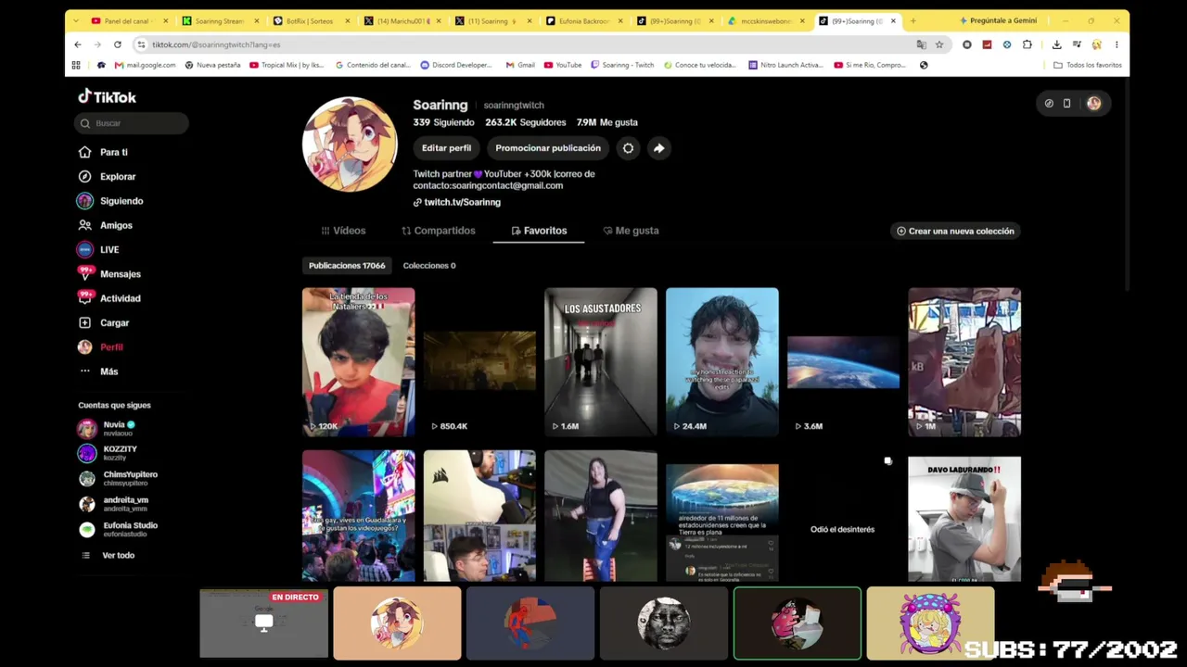The height and width of the screenshot is (667, 1187).
Task: Switch to the Me gusta profile tab
Action: point(631,231)
